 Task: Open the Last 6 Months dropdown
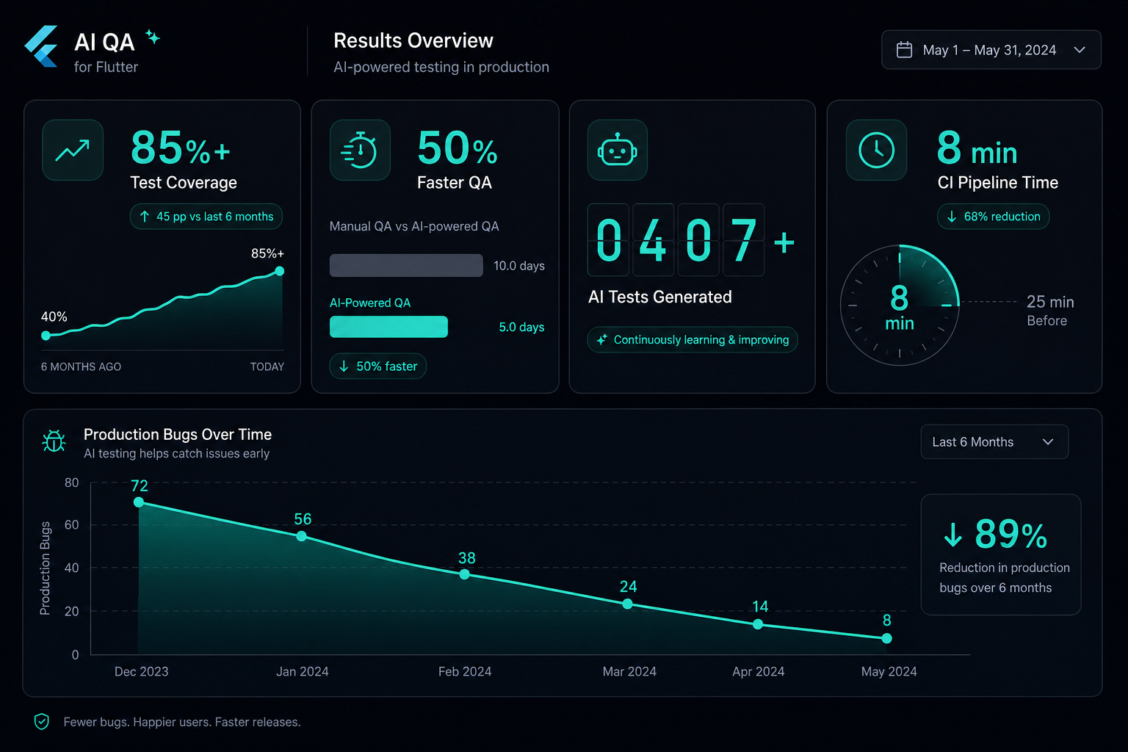(x=994, y=442)
